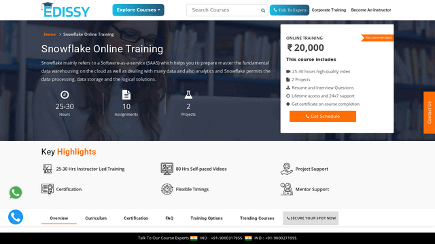This screenshot has width=435, height=244.
Task: Click the Edissy logo
Action: 66,10
